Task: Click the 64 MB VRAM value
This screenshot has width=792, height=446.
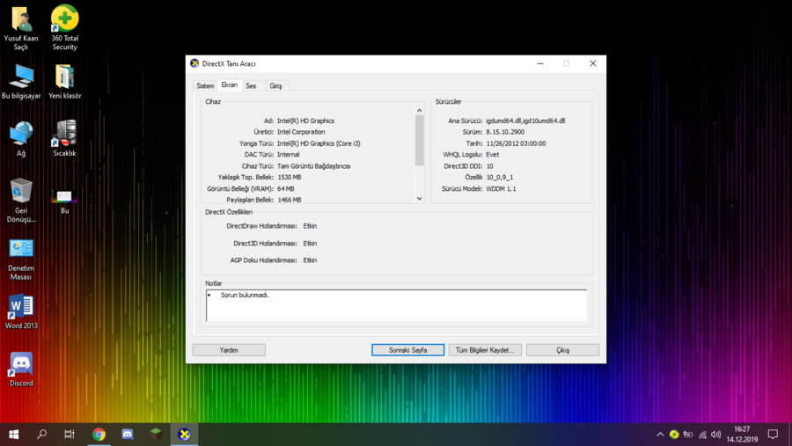Action: (x=286, y=189)
